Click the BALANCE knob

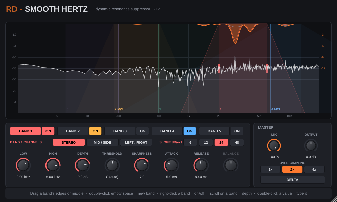[x=231, y=165]
